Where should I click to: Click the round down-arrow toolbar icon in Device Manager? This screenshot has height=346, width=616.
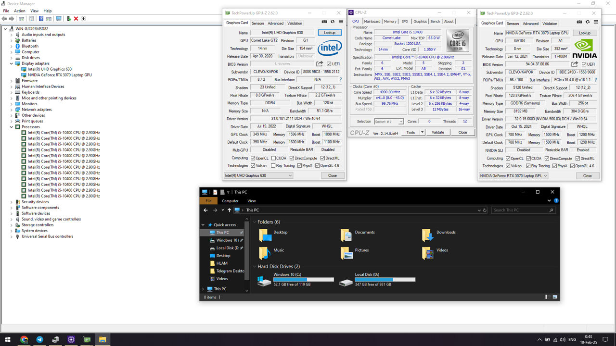(x=83, y=19)
